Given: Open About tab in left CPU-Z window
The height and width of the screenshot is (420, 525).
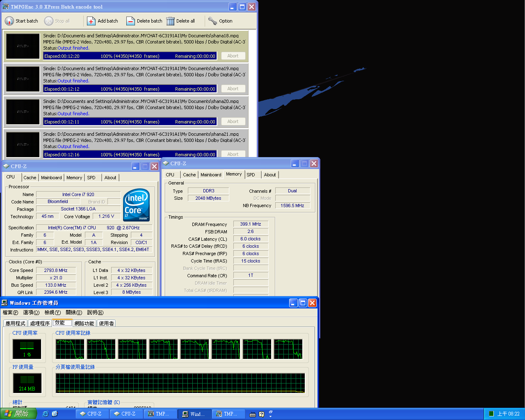Looking at the screenshot, I should click(110, 178).
